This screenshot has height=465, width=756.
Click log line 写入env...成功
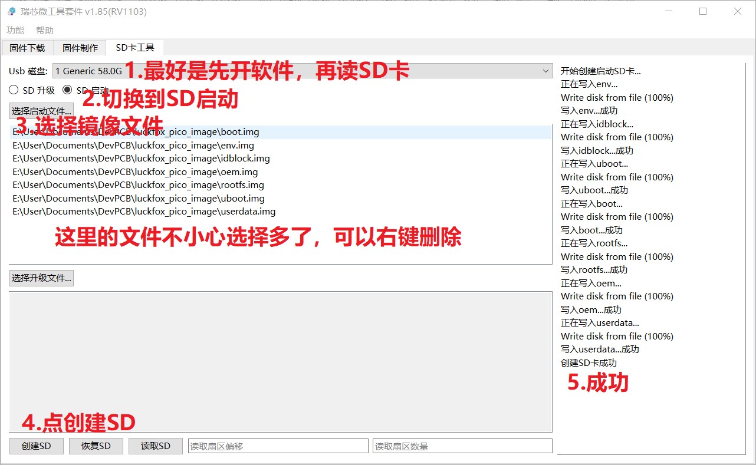point(589,111)
